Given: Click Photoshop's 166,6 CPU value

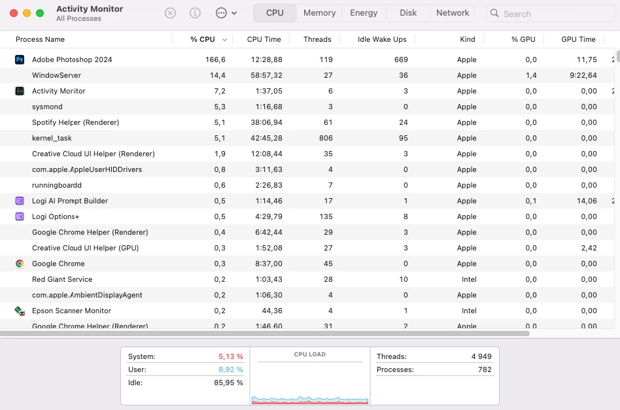Looking at the screenshot, I should [x=215, y=60].
